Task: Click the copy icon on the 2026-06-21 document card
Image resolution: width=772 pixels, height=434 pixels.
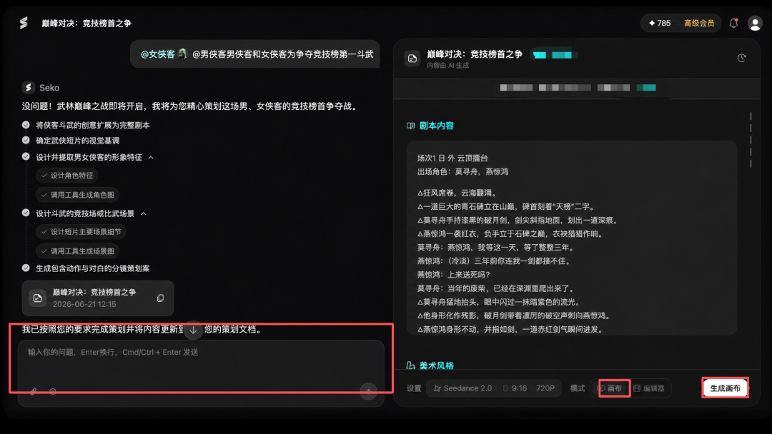Action: [160, 298]
